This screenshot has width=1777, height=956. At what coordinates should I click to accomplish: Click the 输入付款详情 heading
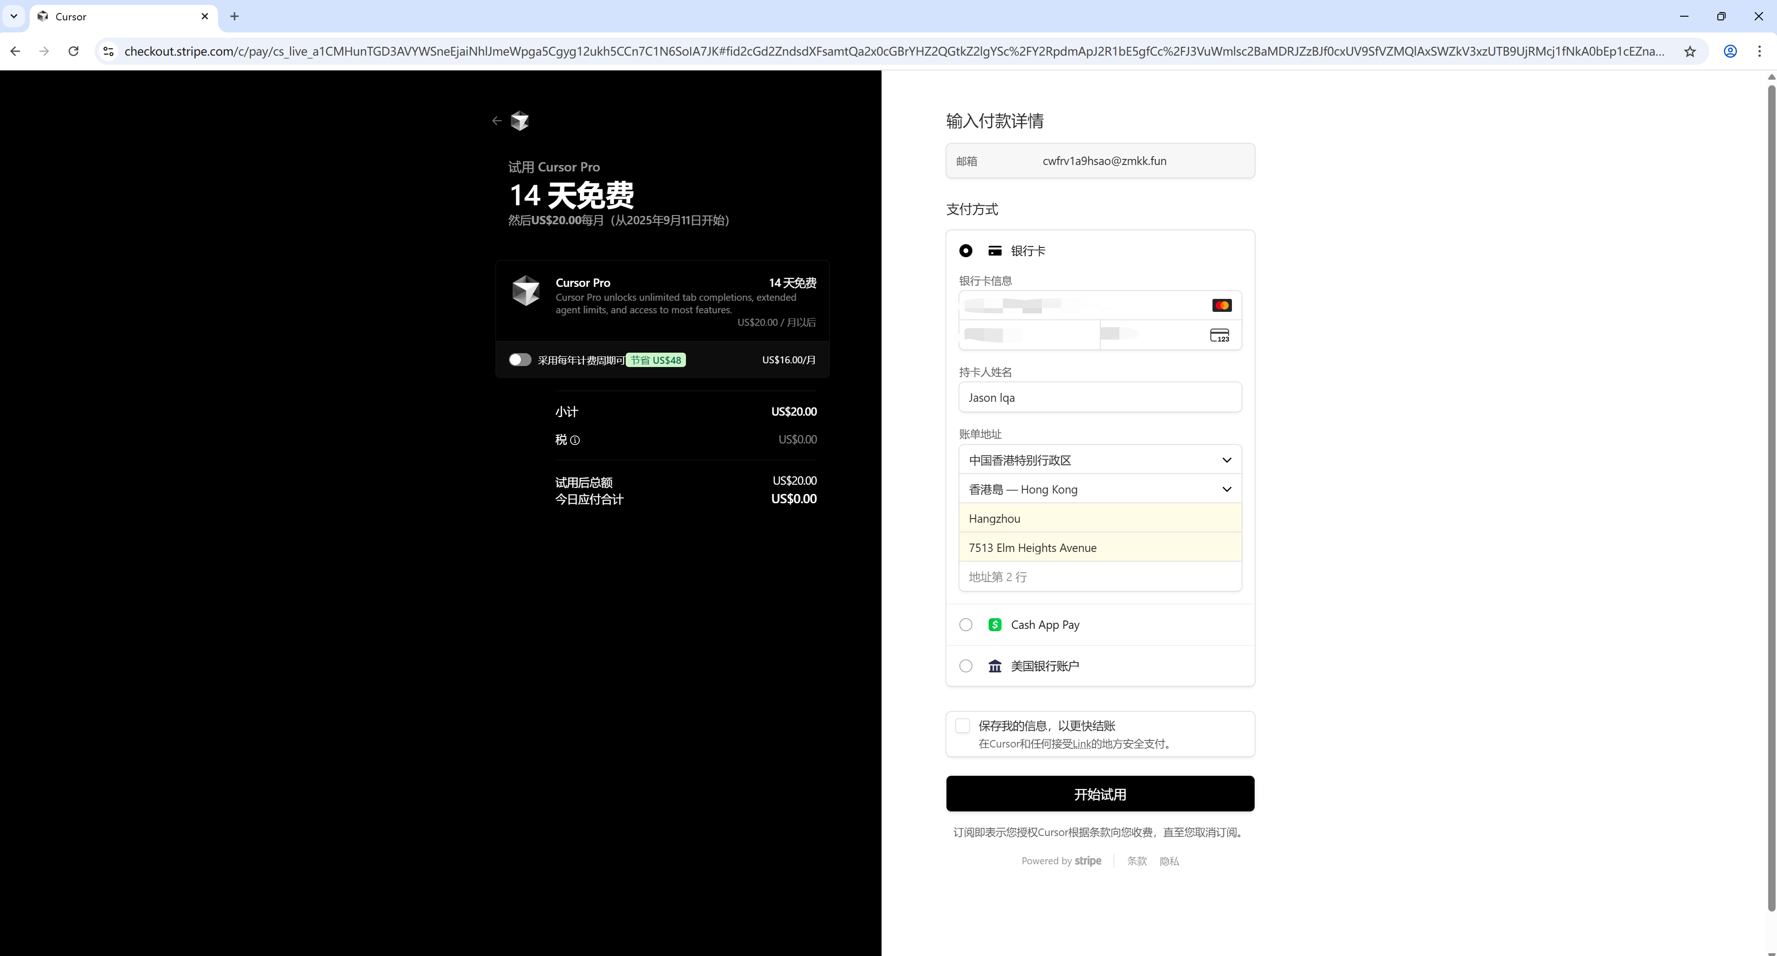[x=995, y=120]
